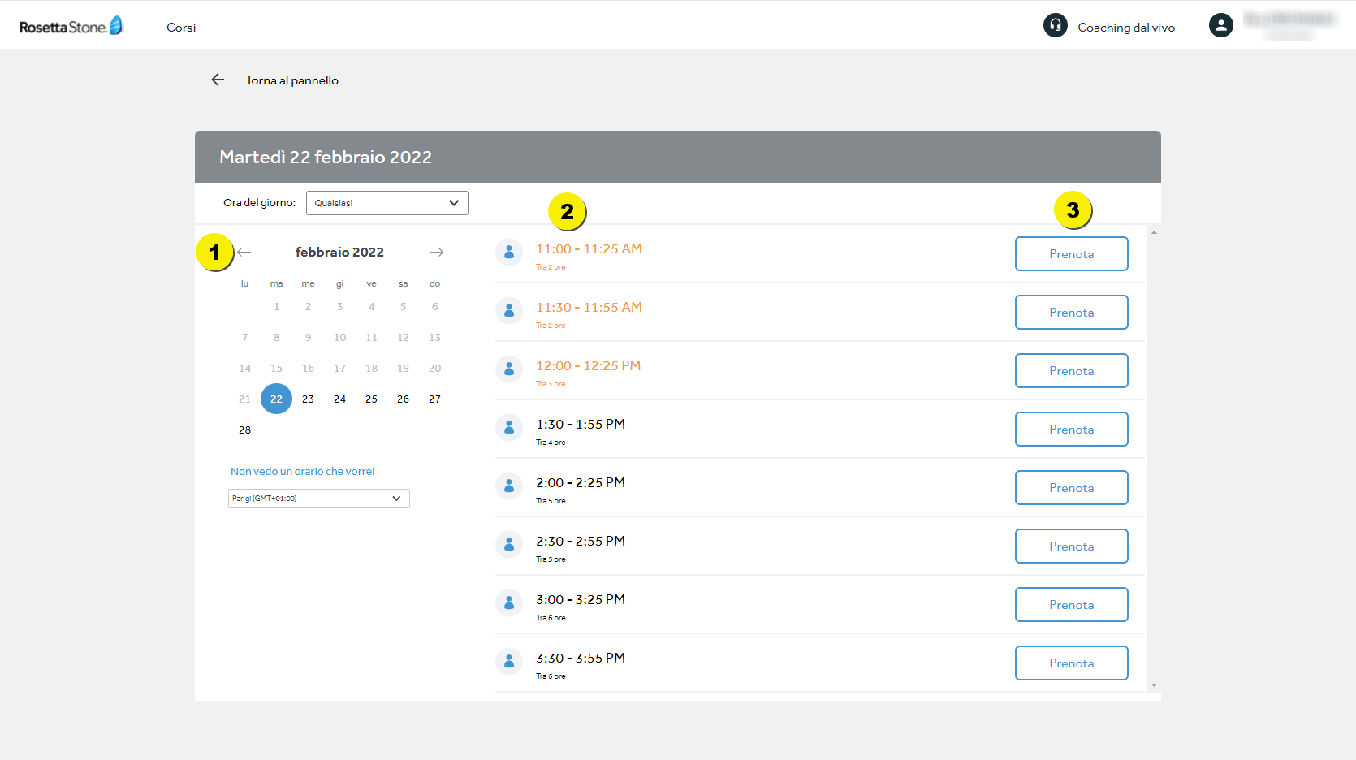The height and width of the screenshot is (760, 1356).
Task: Select February 23 in calendar
Action: click(x=308, y=399)
